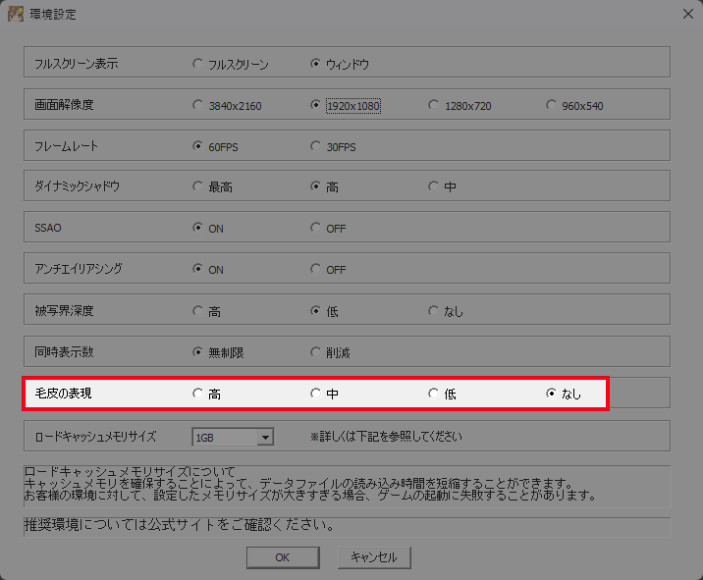The image size is (703, 580).
Task: Select ウィンドウ display mode
Action: pos(316,64)
